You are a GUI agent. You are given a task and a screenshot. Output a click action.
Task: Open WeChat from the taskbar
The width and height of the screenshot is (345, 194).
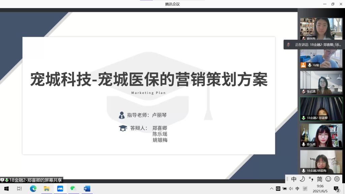(x=73, y=189)
